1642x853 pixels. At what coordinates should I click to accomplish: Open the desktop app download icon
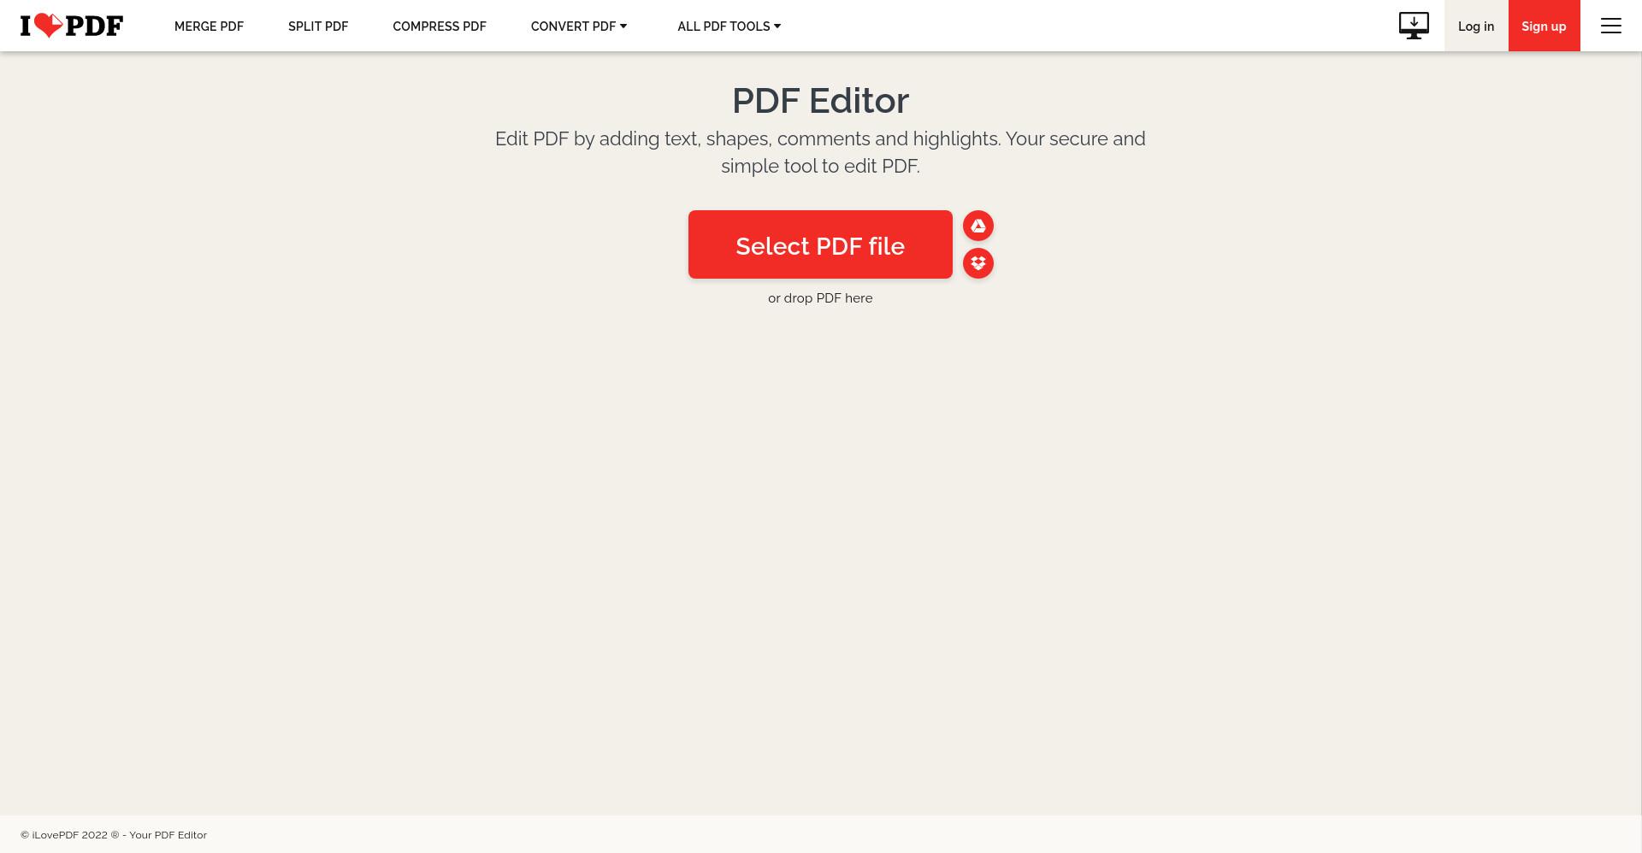pos(1414,26)
